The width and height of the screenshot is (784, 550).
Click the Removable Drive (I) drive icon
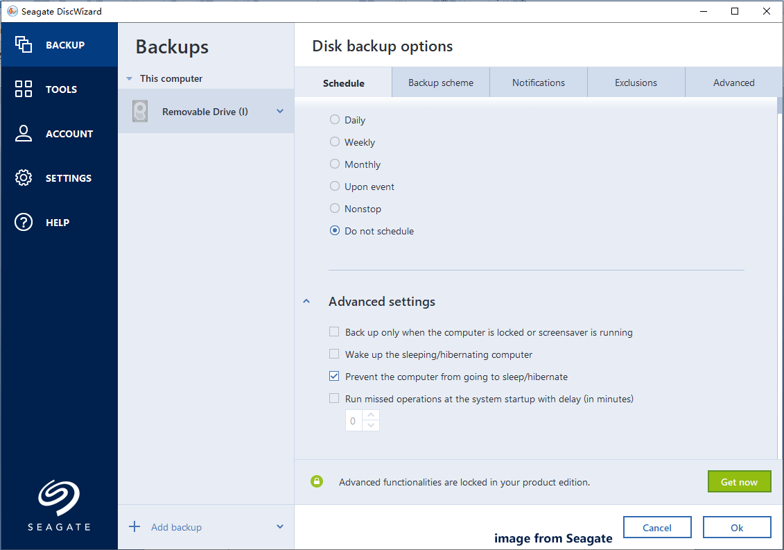click(139, 111)
